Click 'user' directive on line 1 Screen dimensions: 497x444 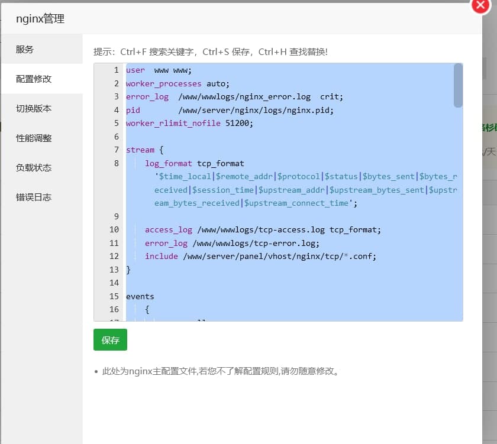[135, 70]
